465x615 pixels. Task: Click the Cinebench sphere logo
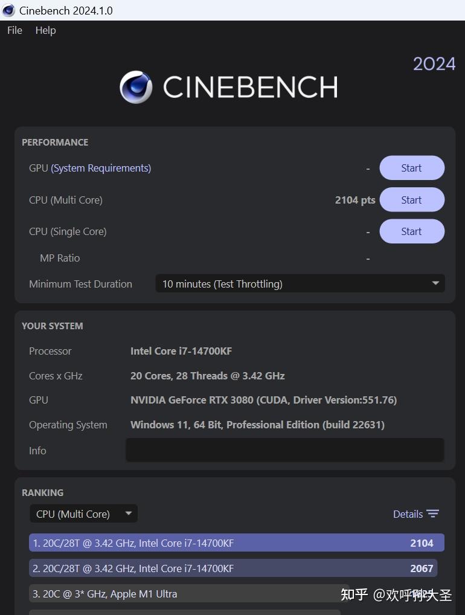(136, 87)
